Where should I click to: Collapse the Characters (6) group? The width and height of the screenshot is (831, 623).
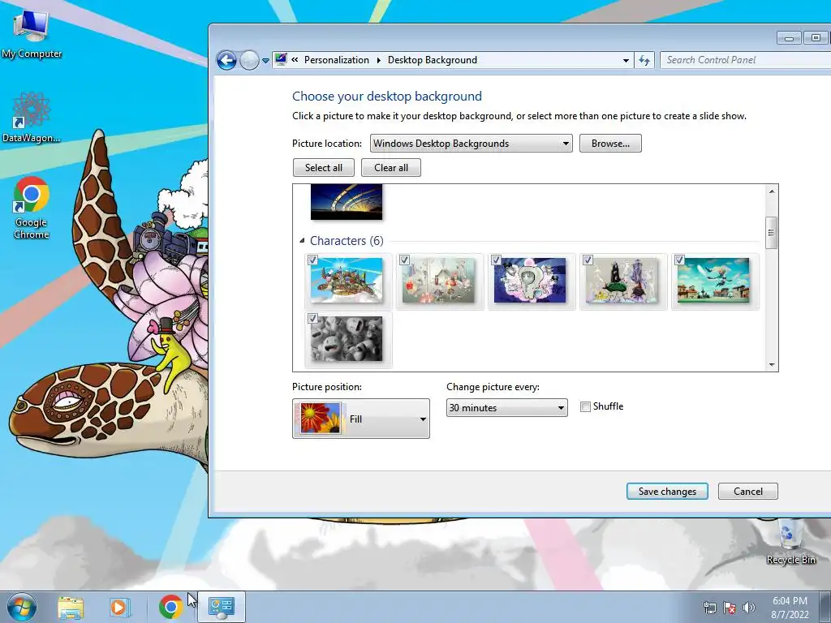pos(302,240)
